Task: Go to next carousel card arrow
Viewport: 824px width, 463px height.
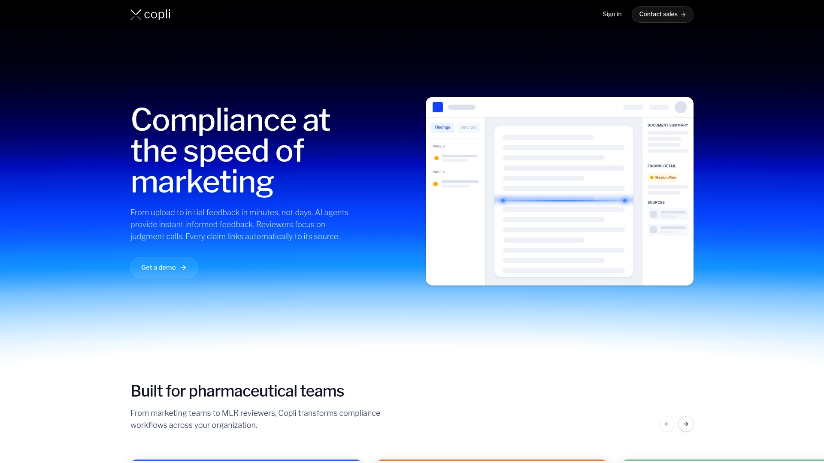Action: (x=686, y=424)
